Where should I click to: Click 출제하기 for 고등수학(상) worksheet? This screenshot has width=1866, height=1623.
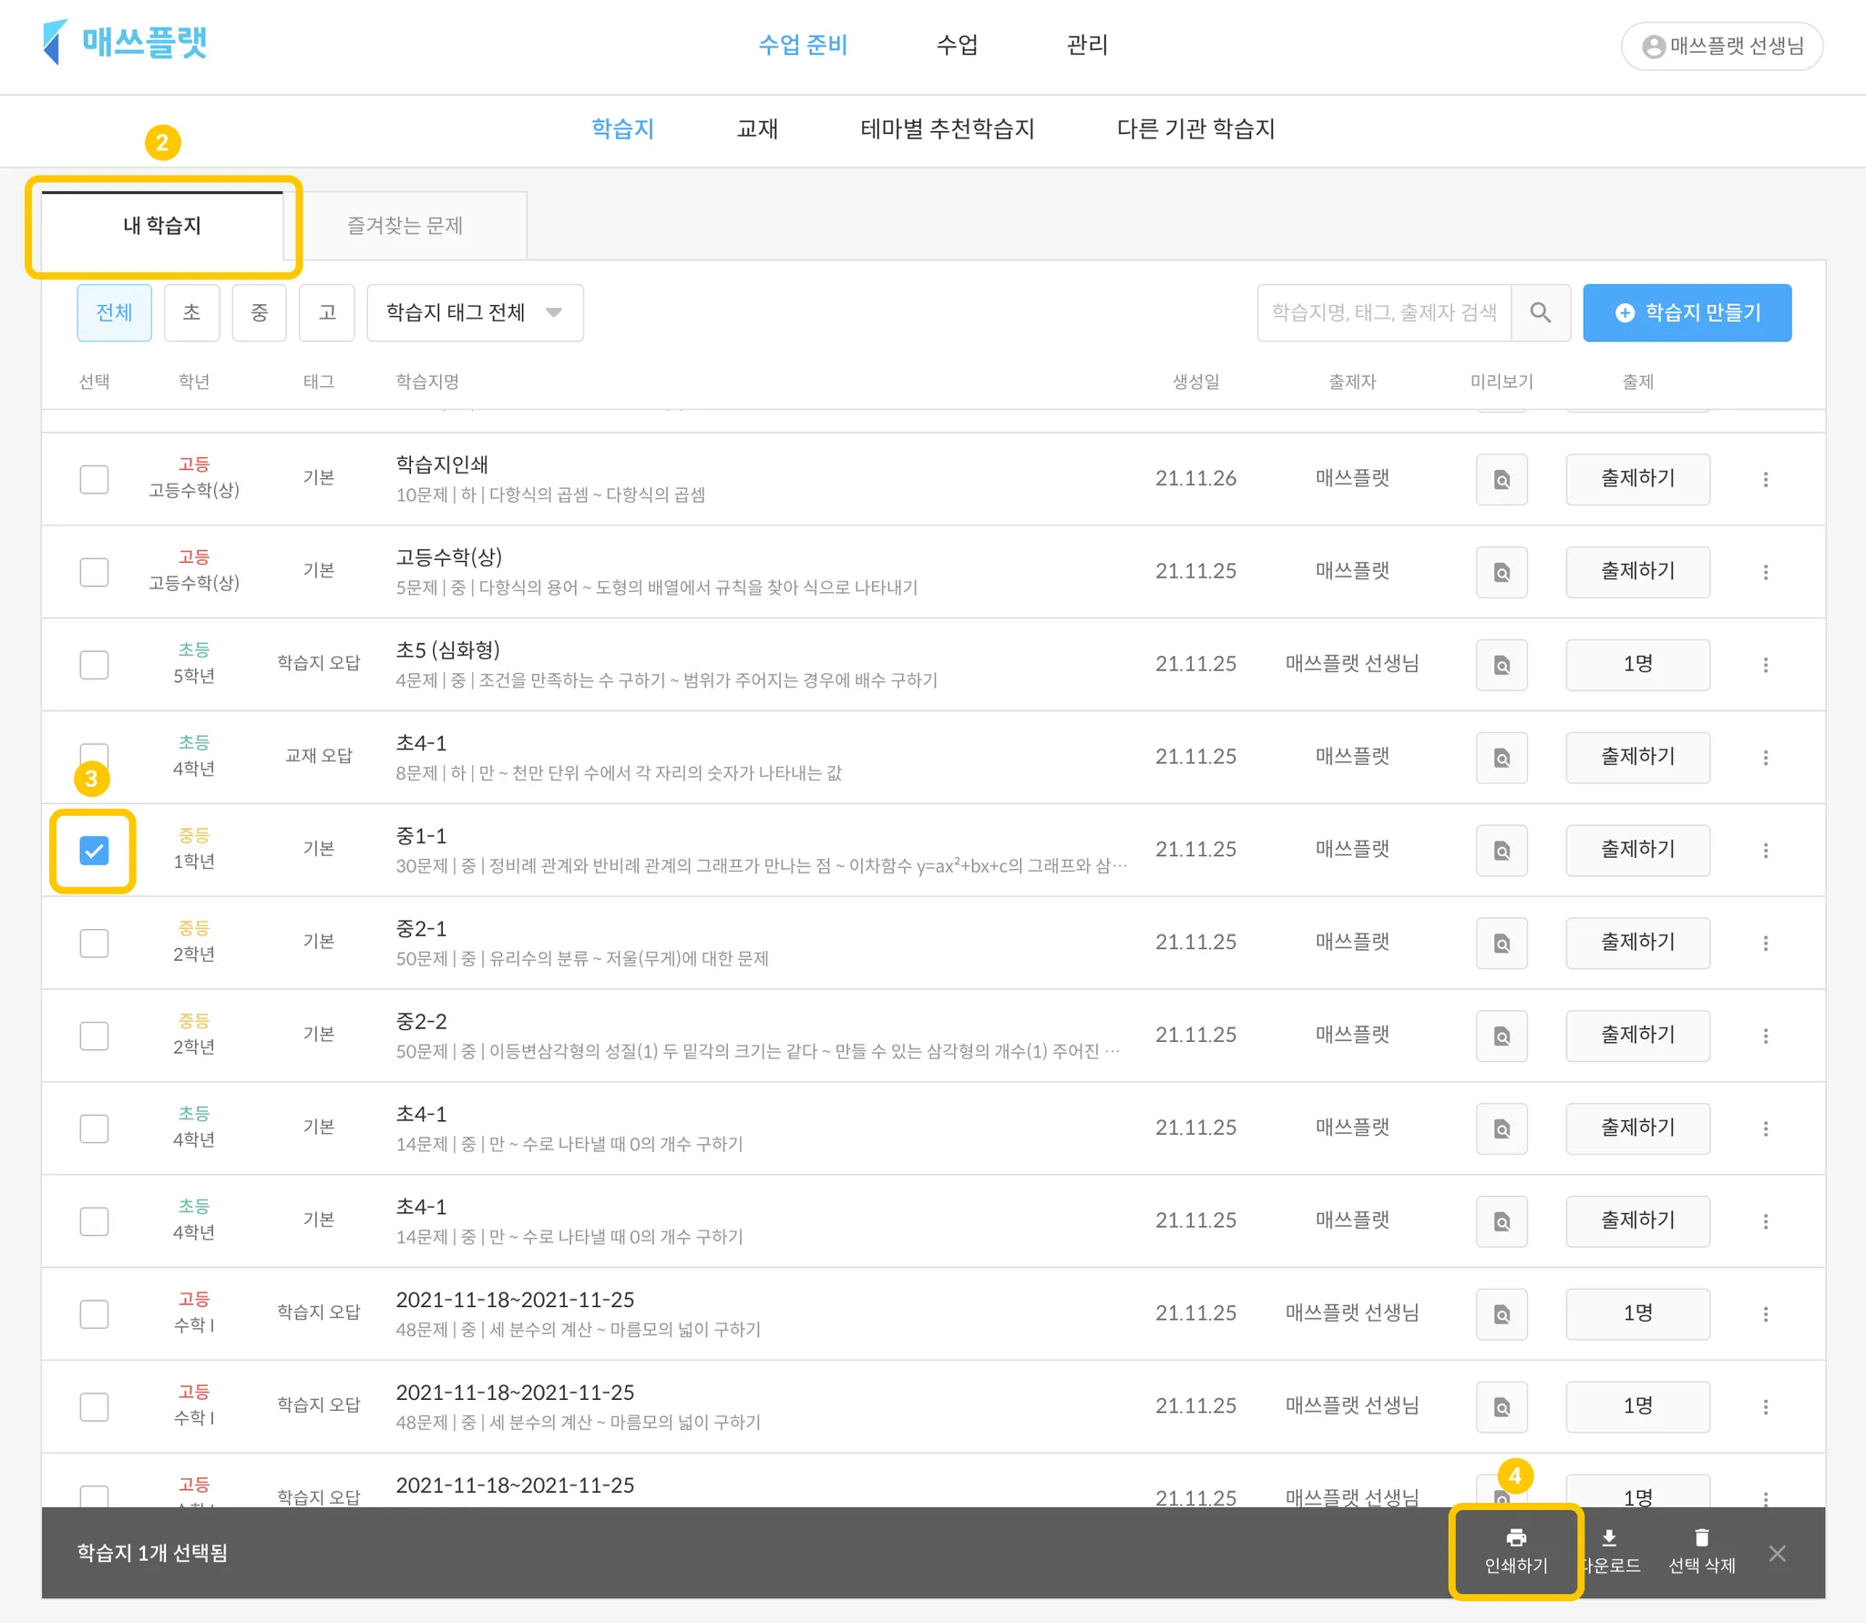point(1636,571)
